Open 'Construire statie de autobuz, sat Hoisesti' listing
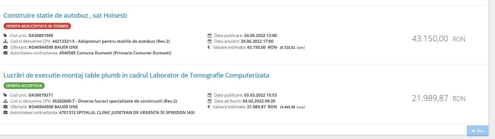 point(65,16)
